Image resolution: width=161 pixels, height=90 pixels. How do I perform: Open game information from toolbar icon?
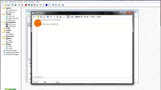53,5
